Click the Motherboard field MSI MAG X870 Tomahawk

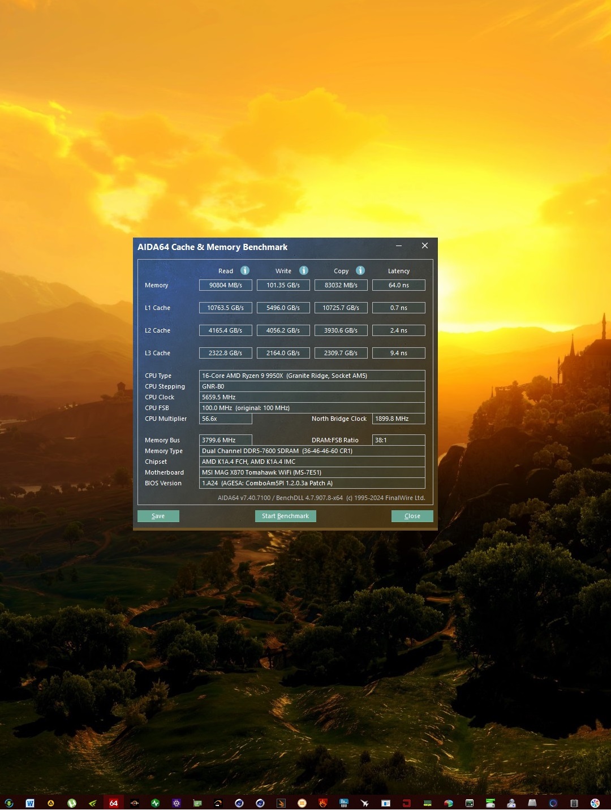[312, 472]
